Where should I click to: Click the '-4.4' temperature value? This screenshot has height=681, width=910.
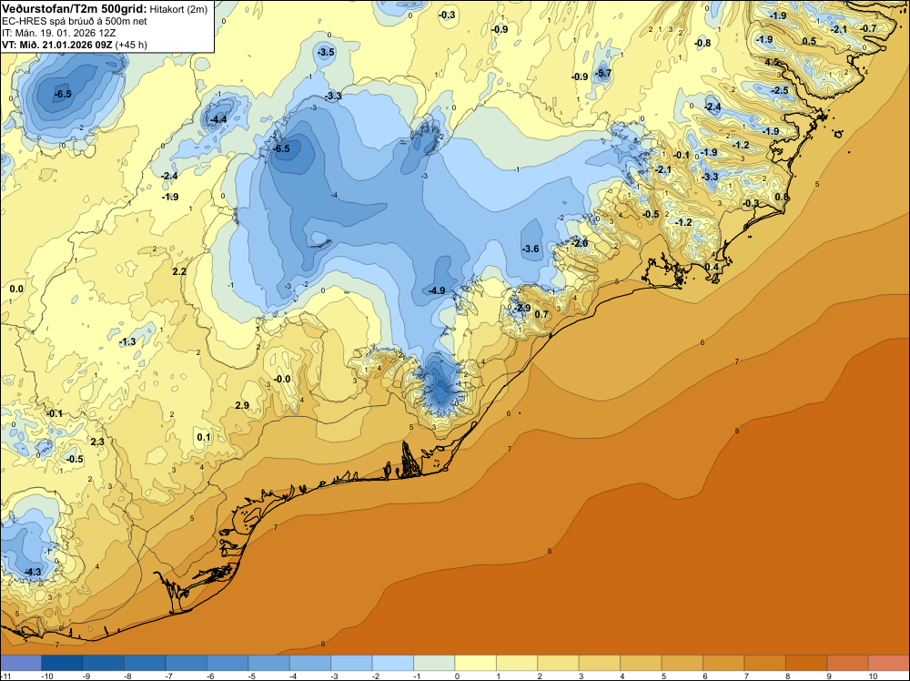coord(217,119)
